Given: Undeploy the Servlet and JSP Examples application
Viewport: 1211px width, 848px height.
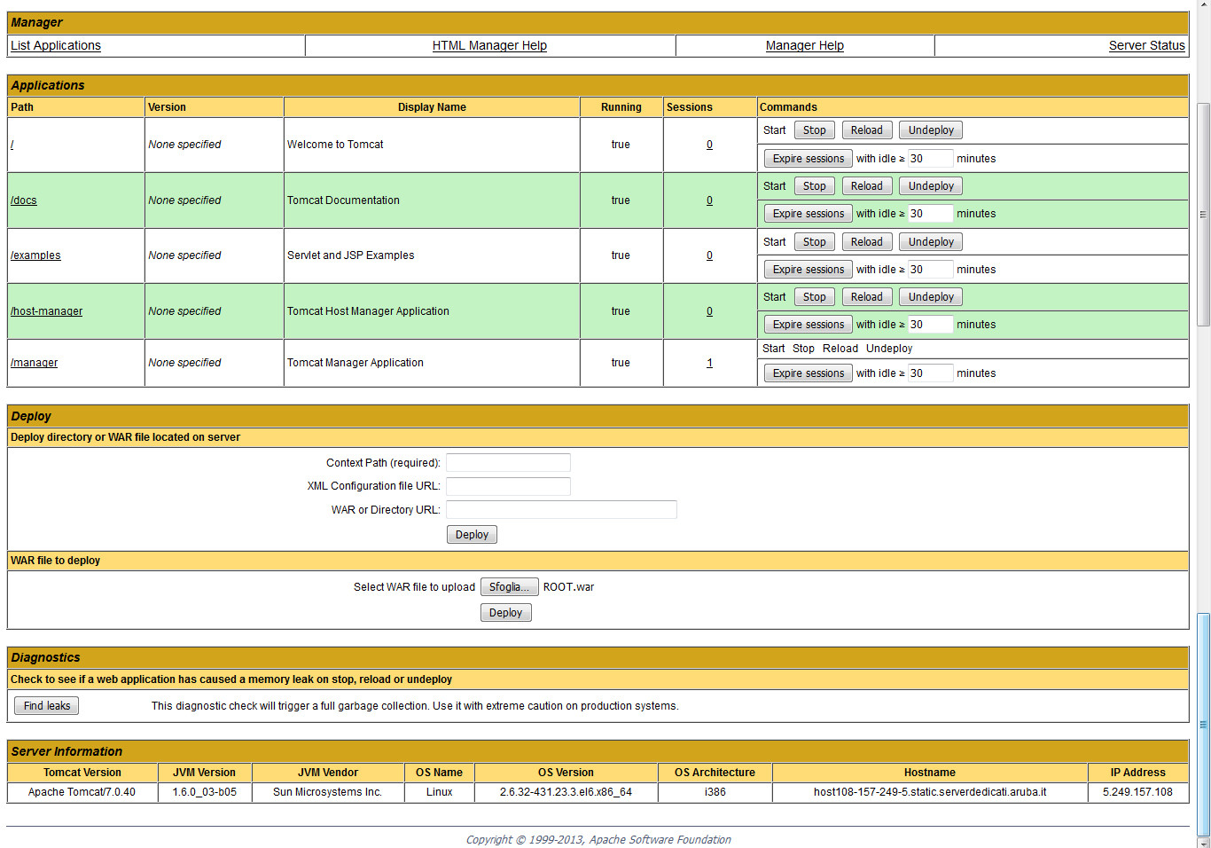Looking at the screenshot, I should click(931, 242).
